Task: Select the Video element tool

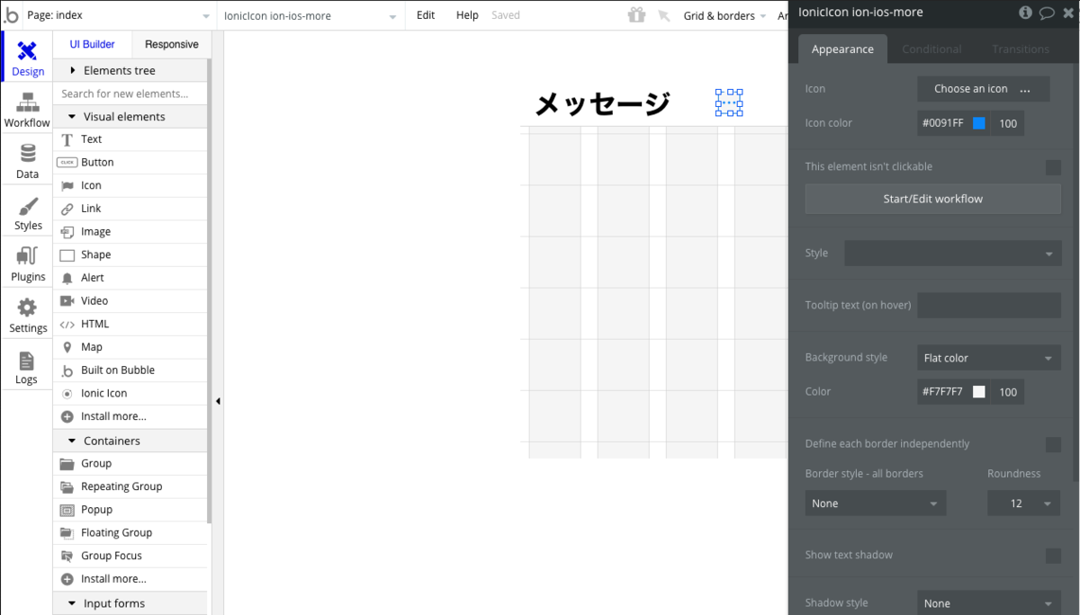Action: pos(130,301)
